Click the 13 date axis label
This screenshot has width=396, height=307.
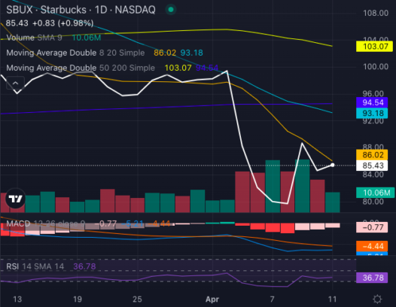[x=17, y=299]
